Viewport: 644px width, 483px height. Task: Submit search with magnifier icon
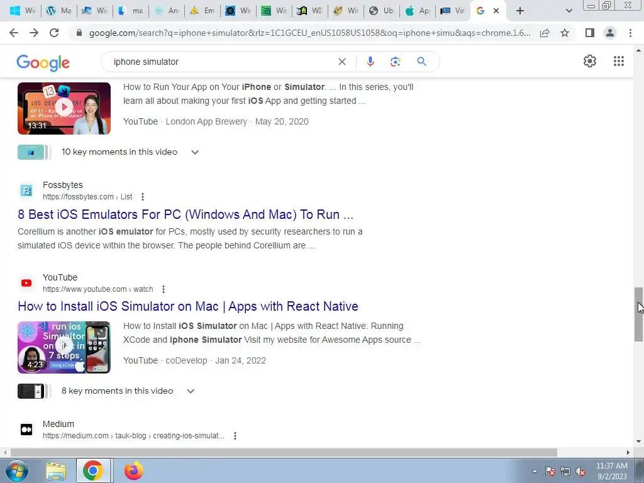[x=421, y=62]
